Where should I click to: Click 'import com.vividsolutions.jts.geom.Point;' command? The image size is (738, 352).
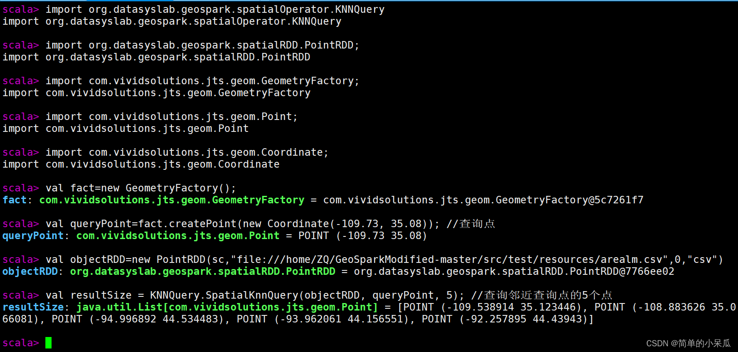click(x=171, y=116)
